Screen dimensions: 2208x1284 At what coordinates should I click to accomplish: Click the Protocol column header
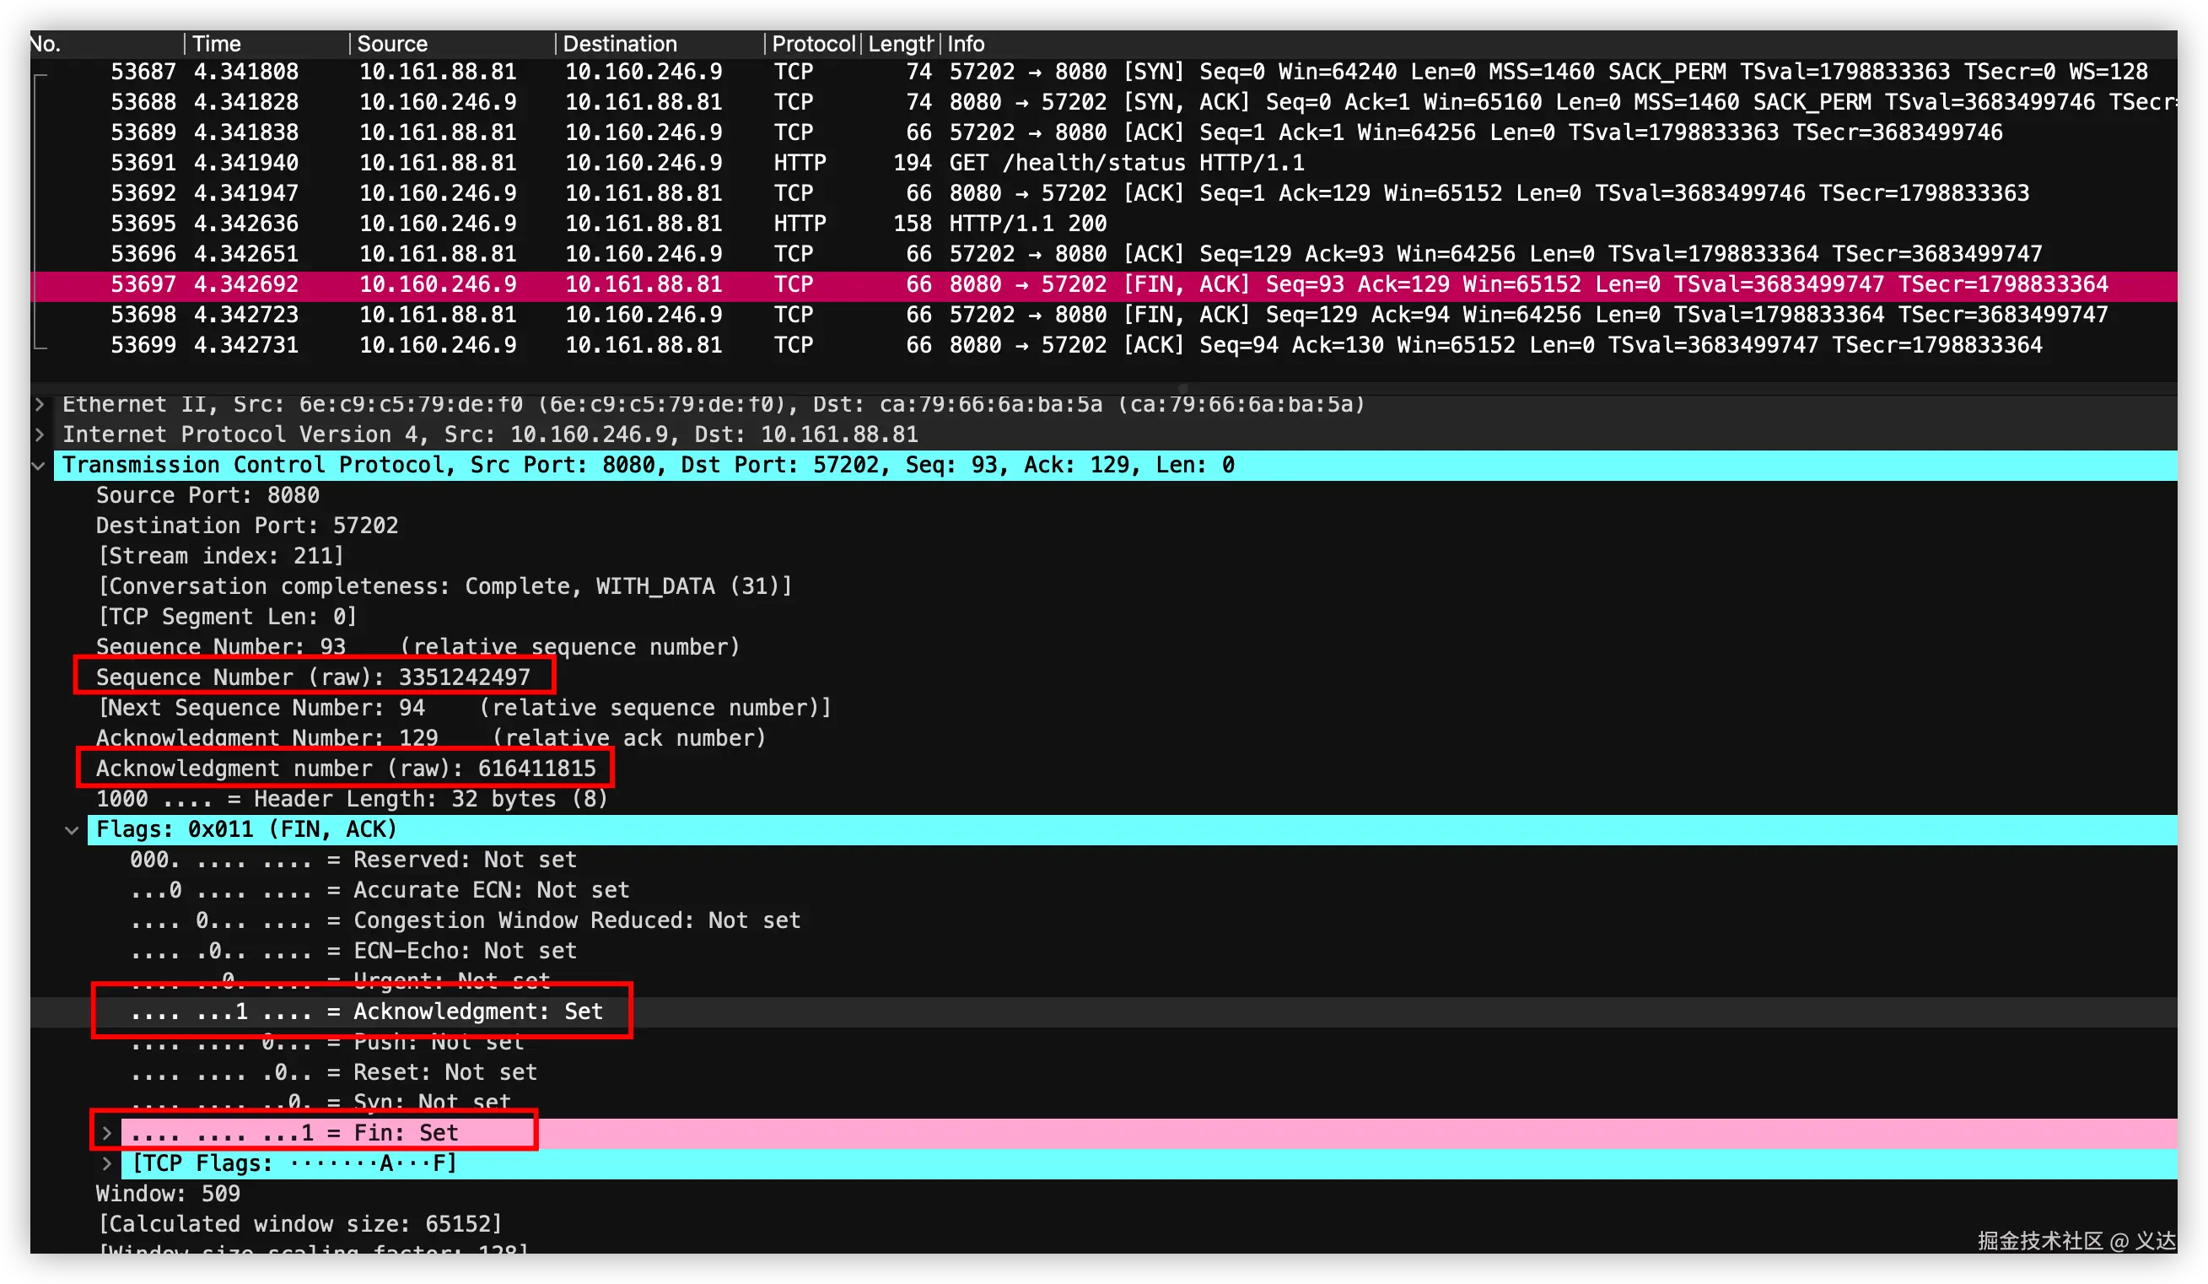click(x=812, y=44)
